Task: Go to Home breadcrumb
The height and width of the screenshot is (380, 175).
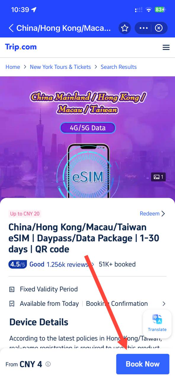Action: (x=13, y=67)
